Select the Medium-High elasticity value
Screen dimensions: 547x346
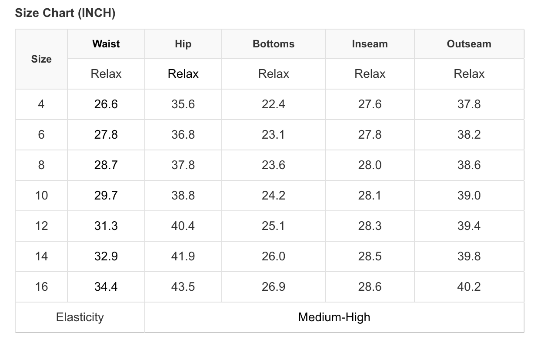tap(334, 317)
